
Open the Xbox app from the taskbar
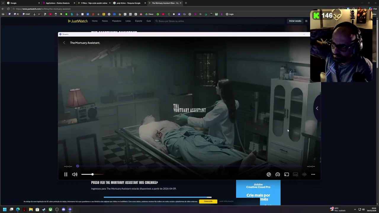50,209
